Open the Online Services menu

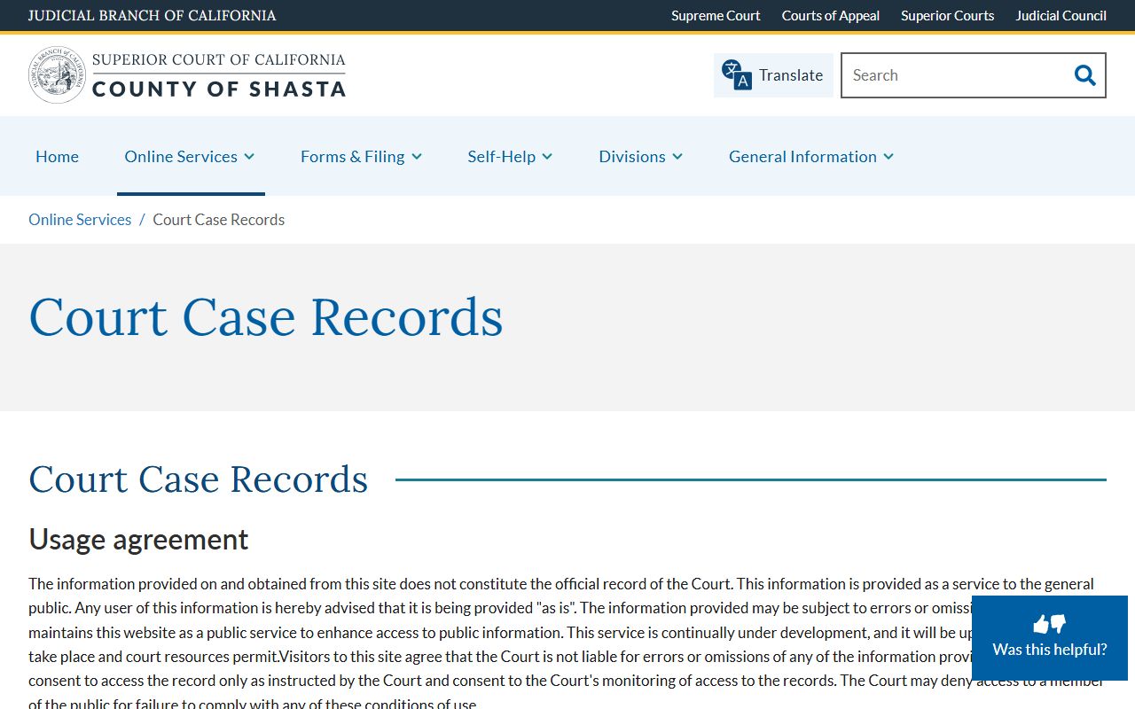[x=181, y=157]
